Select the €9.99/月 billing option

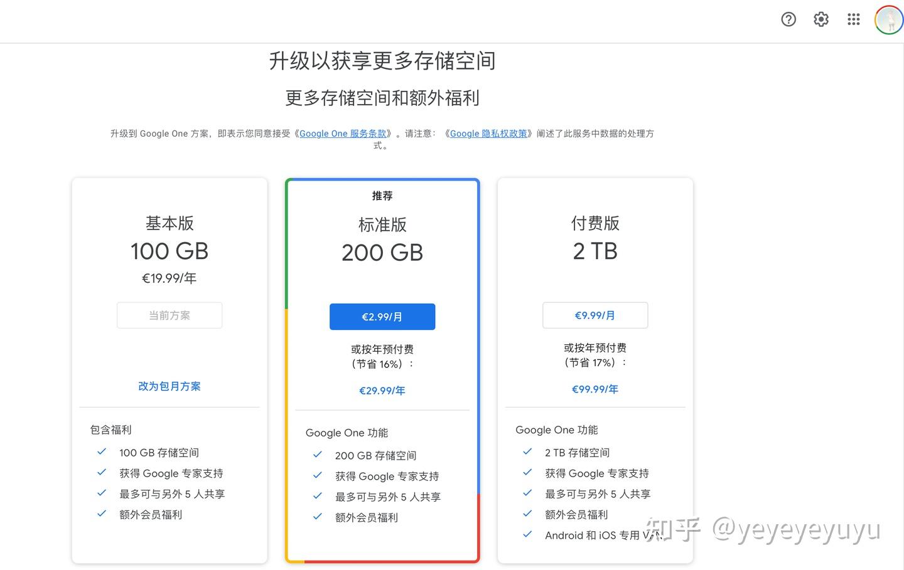[595, 315]
